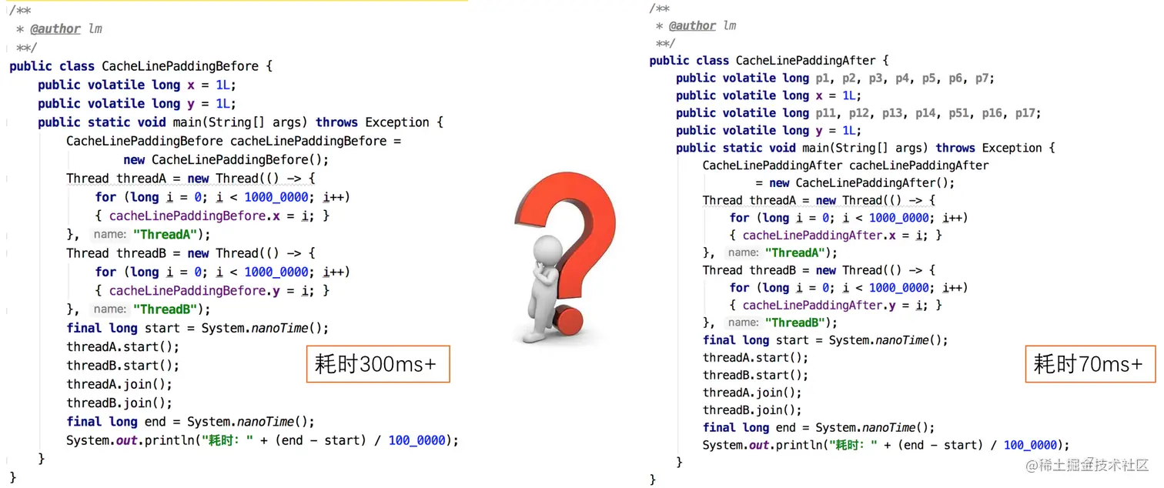Click the padding fields line "p1, p2, p3, p4, p5, p6, p7;"
1164x488 pixels.
[835, 78]
